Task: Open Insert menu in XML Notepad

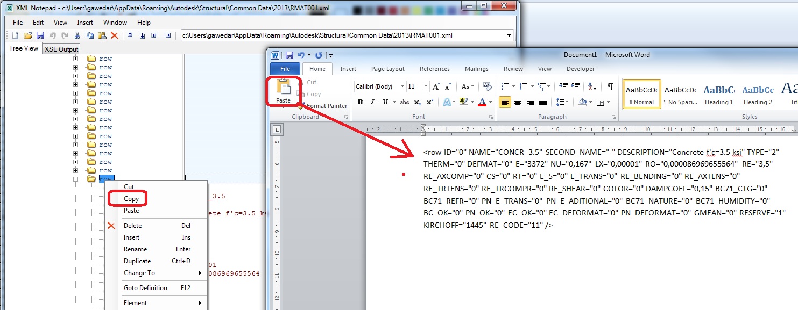Action: click(x=85, y=23)
